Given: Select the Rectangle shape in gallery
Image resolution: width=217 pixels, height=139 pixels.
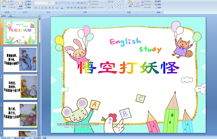Looking at the screenshot, I should (121, 2).
